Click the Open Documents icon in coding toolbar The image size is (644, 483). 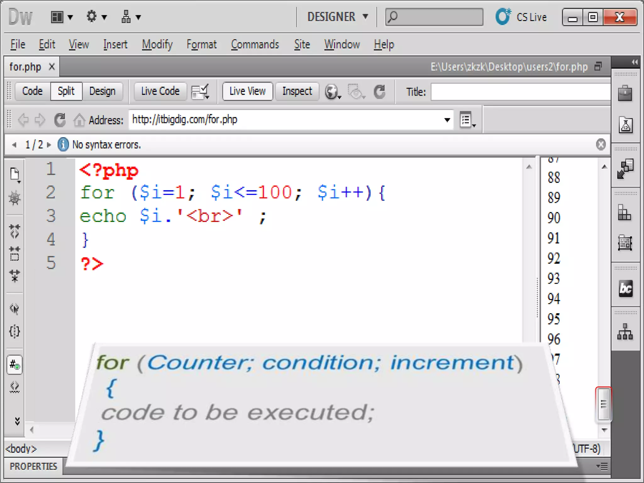(14, 174)
